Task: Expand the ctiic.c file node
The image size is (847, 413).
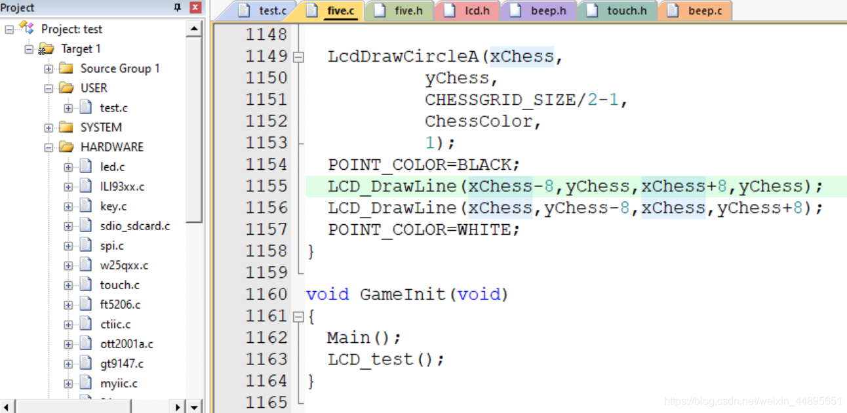Action: pos(68,324)
